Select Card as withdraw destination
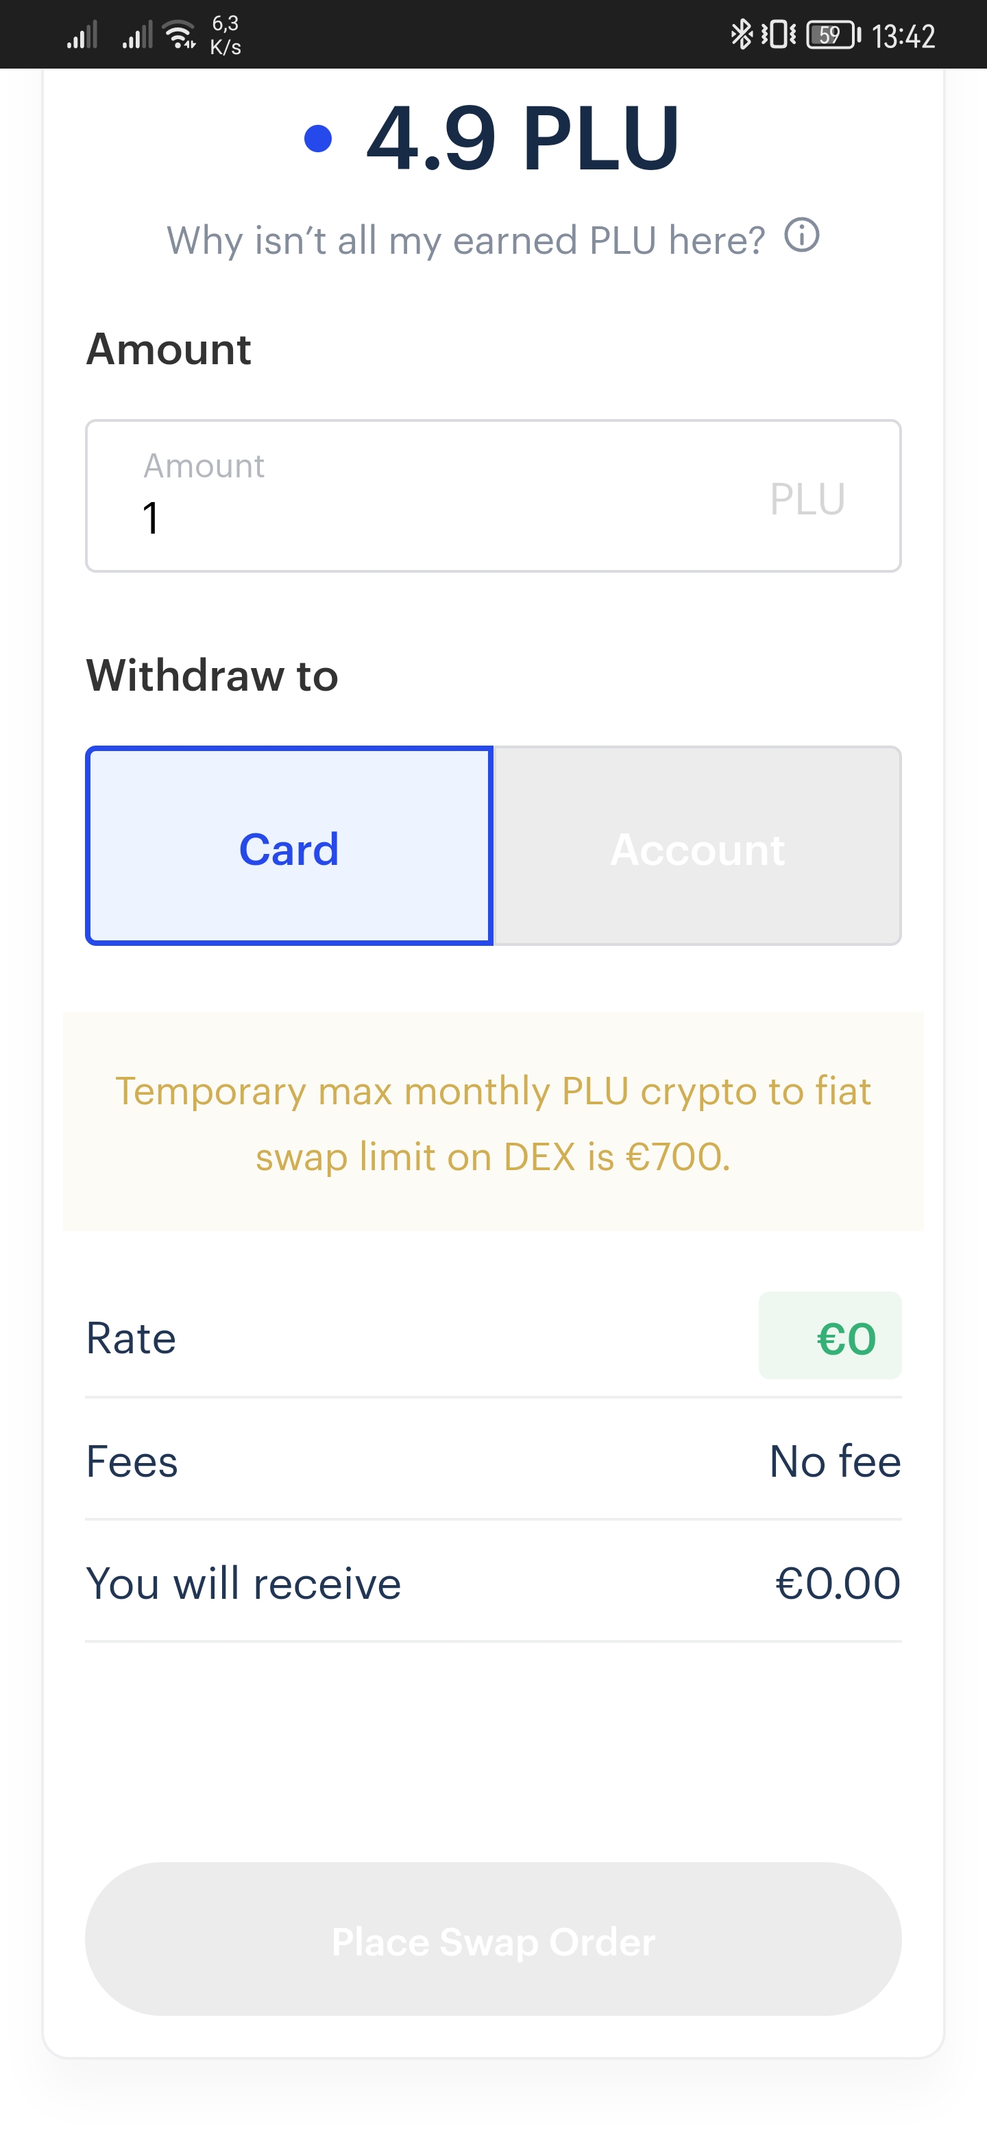 pyautogui.click(x=290, y=846)
